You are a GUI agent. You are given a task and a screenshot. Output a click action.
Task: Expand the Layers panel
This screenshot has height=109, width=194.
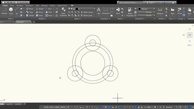tap(77, 19)
